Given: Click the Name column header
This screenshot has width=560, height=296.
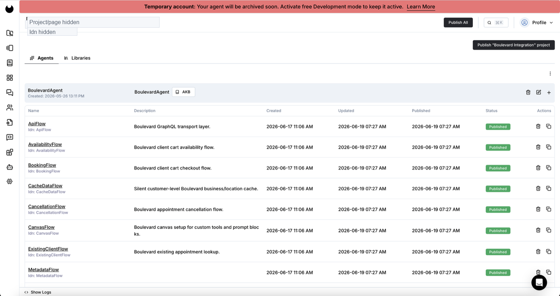Looking at the screenshot, I should point(34,111).
